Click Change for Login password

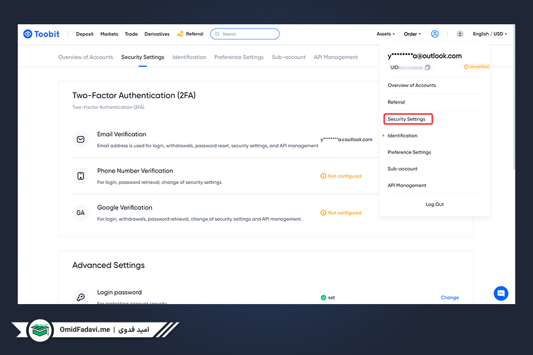[449, 298]
